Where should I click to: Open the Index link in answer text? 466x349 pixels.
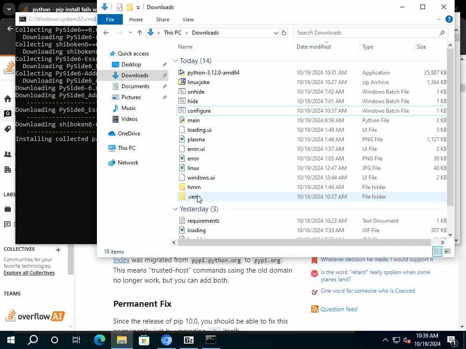[121, 259]
